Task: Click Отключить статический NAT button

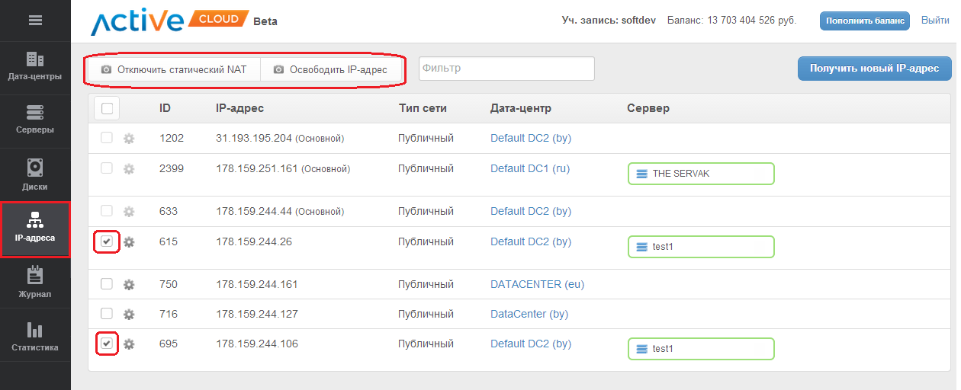Action: pyautogui.click(x=175, y=69)
